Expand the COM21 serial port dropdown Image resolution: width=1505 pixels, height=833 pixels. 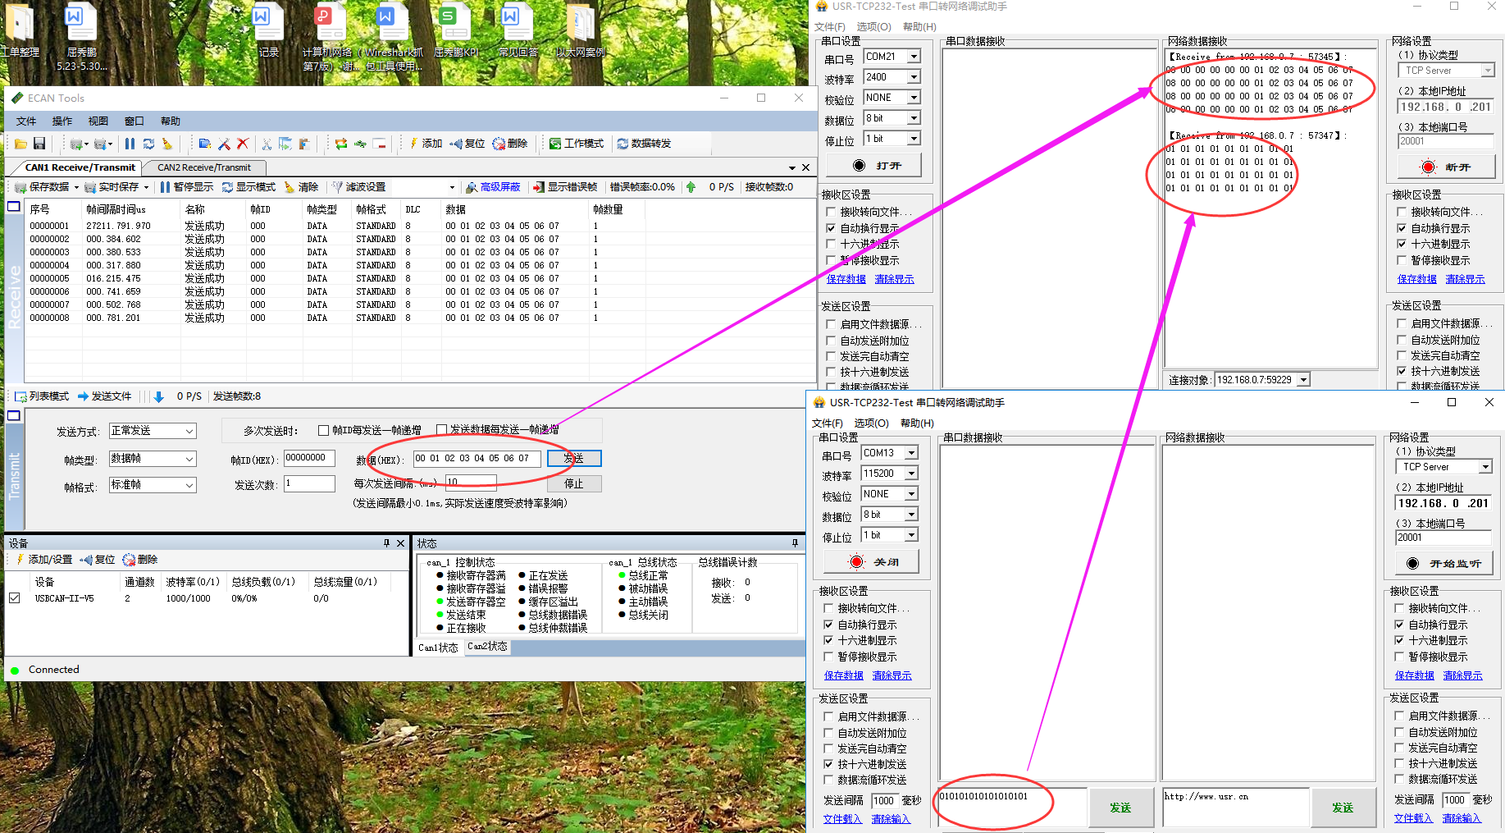click(914, 57)
